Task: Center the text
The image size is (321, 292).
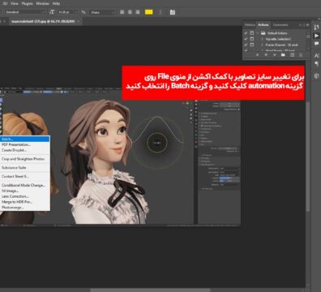Action: tap(130, 12)
